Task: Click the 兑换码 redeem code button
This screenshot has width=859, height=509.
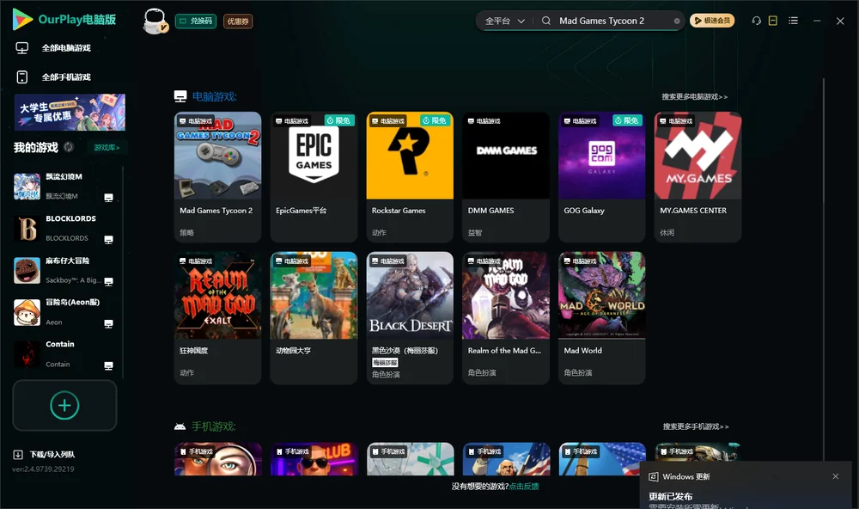Action: [196, 21]
